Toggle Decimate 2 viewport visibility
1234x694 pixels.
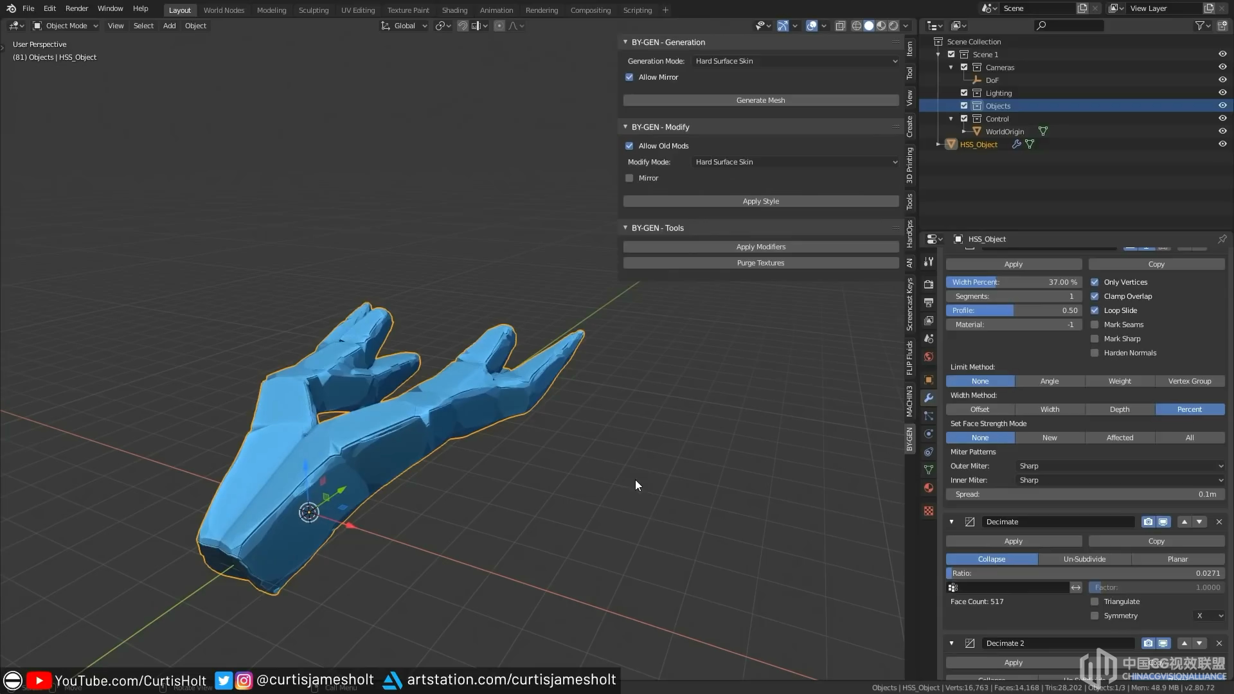[1163, 643]
